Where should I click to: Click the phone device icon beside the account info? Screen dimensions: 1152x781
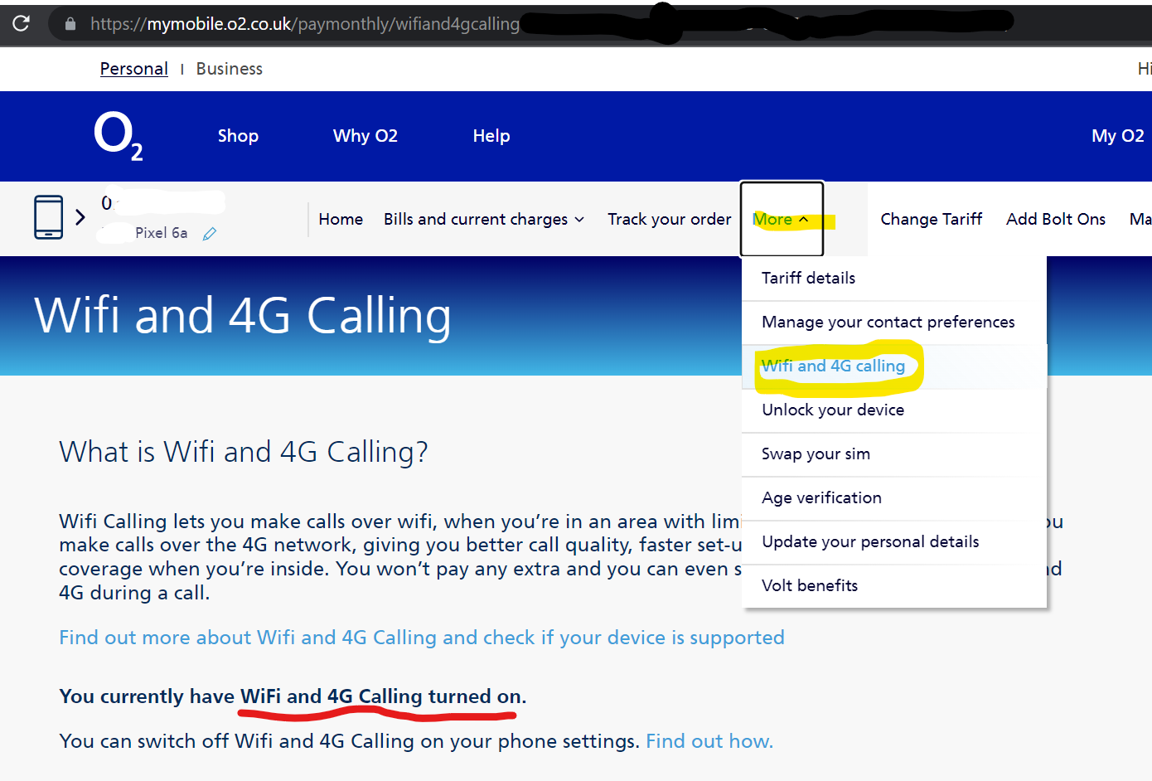49,218
